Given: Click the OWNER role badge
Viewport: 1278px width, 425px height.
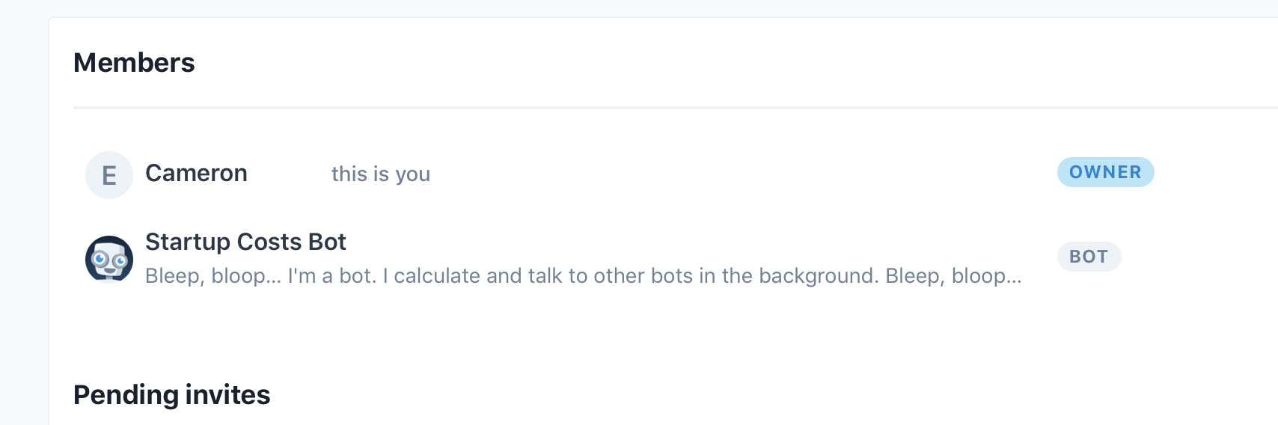Looking at the screenshot, I should click(1105, 172).
